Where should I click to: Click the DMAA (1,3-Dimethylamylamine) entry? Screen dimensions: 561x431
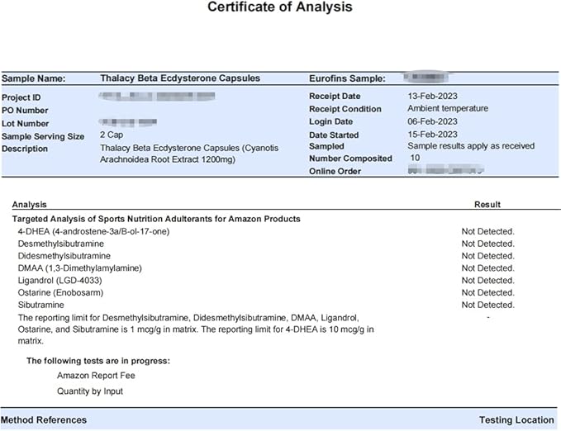click(79, 268)
